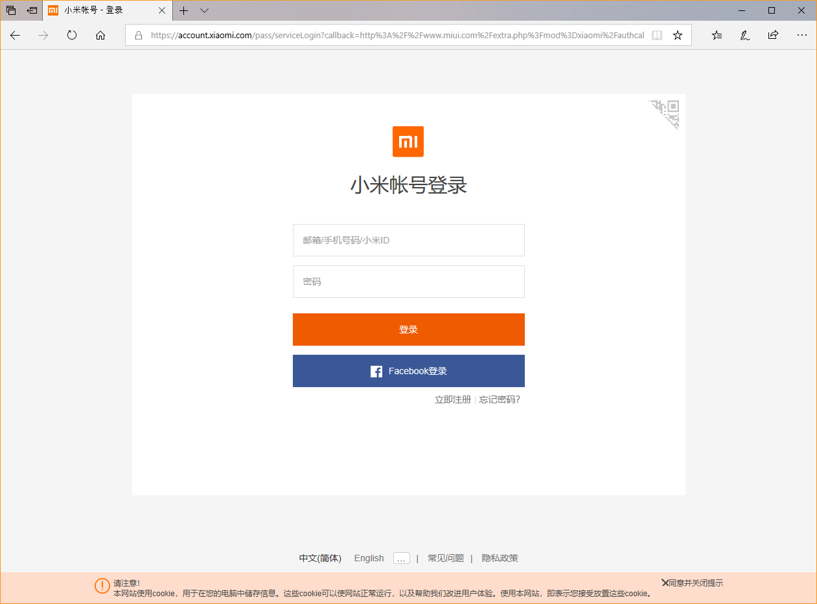Click the Share page icon
817x604 pixels.
click(x=773, y=36)
